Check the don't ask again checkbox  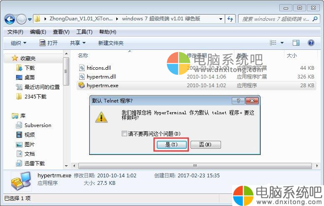point(124,134)
